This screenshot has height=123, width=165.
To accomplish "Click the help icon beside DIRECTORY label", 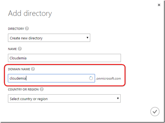I will (27, 29).
